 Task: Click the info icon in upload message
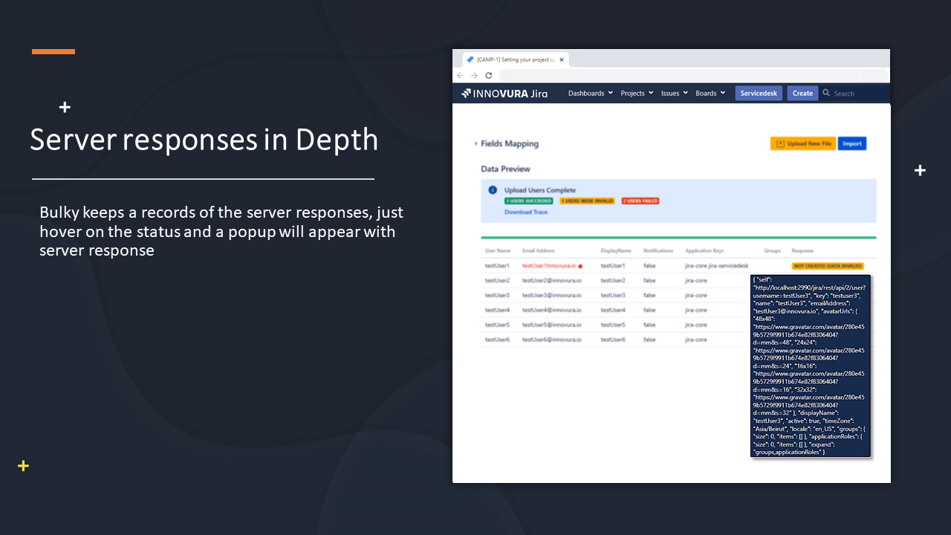pyautogui.click(x=493, y=190)
